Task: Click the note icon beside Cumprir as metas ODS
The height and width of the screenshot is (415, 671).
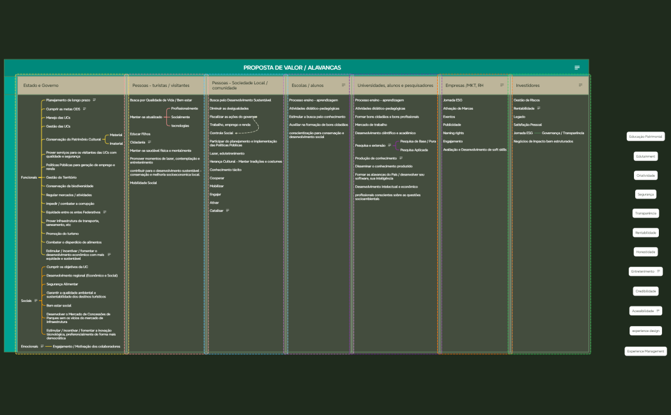Action: pyautogui.click(x=84, y=109)
